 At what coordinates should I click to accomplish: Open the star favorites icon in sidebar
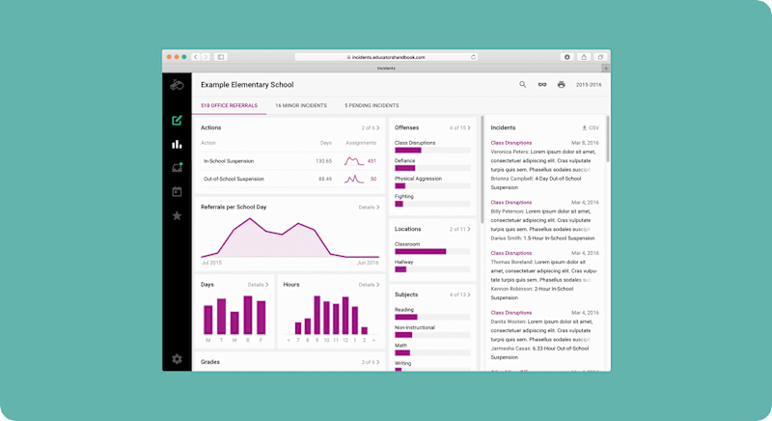[177, 215]
